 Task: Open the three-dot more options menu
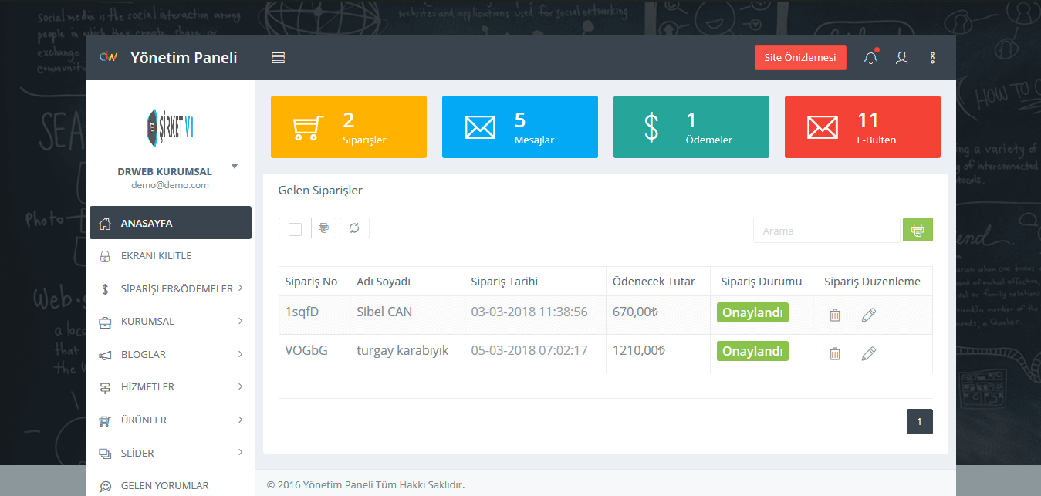(x=932, y=58)
